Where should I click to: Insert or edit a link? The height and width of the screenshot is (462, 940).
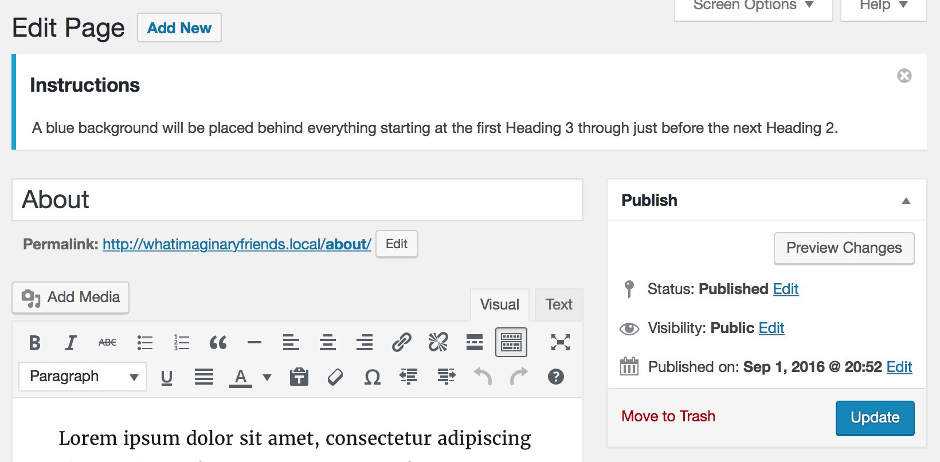tap(401, 343)
